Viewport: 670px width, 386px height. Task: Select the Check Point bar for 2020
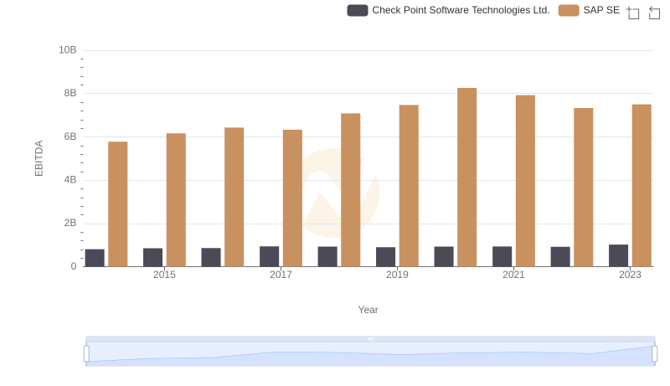(444, 256)
